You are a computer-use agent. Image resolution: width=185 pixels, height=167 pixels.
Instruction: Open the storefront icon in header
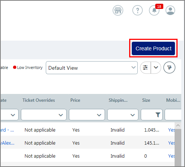tap(118, 10)
